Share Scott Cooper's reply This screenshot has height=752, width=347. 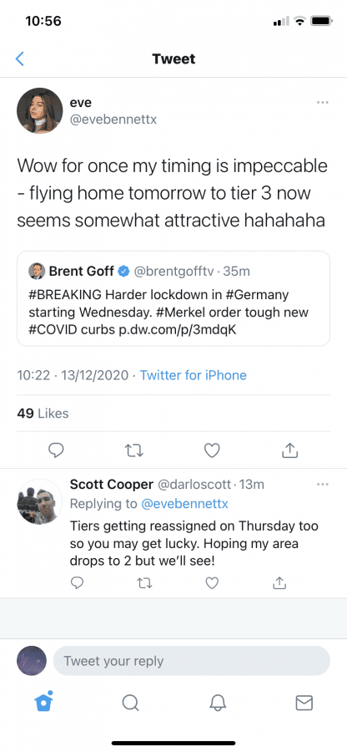click(279, 582)
